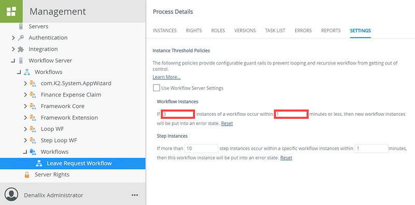This screenshot has height=205, width=415.
Task: Click the green K2 grid logo icon
Action: coord(11,11)
